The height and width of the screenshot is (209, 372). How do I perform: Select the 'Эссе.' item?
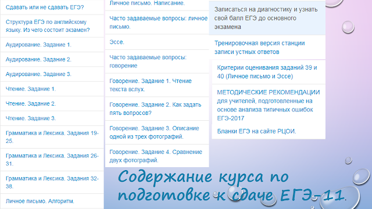[117, 42]
